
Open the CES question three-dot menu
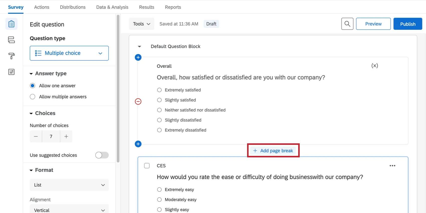coord(392,166)
